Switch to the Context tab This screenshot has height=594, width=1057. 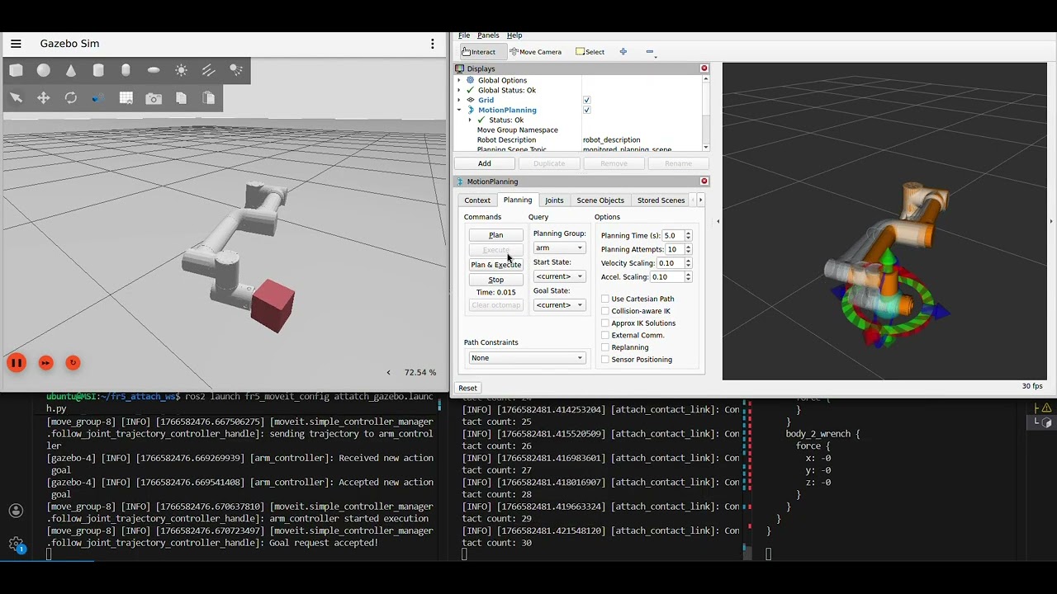click(477, 200)
